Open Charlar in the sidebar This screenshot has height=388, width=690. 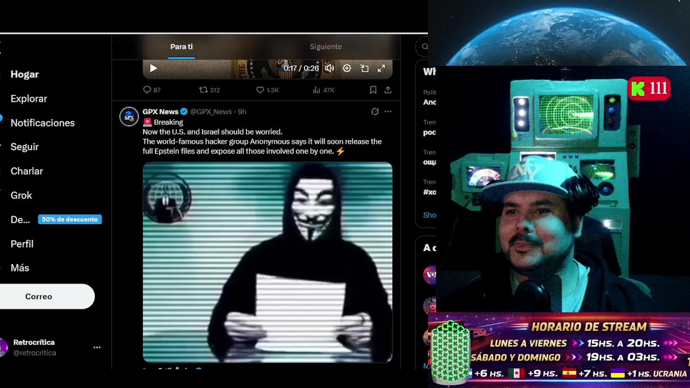tap(27, 171)
